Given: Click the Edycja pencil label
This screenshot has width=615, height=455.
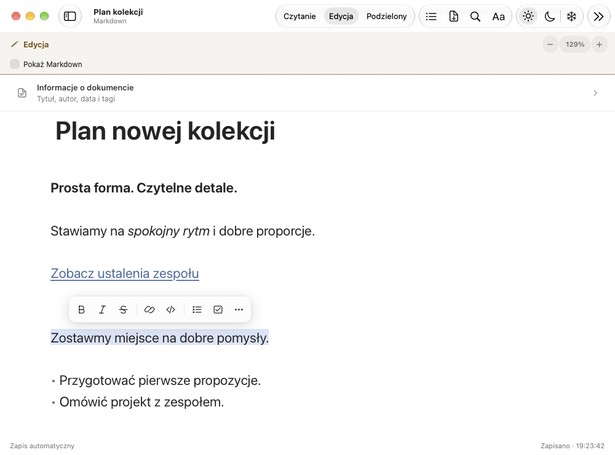Looking at the screenshot, I should pos(30,44).
